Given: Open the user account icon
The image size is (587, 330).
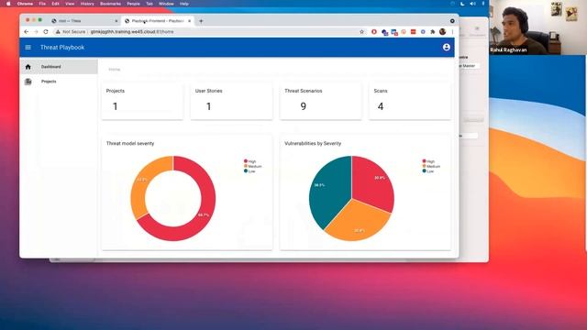Looking at the screenshot, I should [446, 48].
